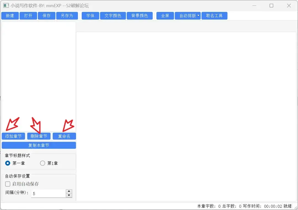Pick background color via 背景颜色
This screenshot has height=210, width=298.
[140, 16]
